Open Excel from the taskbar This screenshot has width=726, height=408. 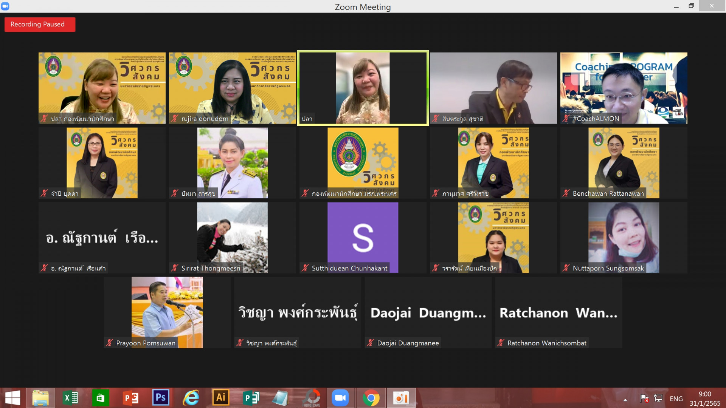pyautogui.click(x=71, y=398)
